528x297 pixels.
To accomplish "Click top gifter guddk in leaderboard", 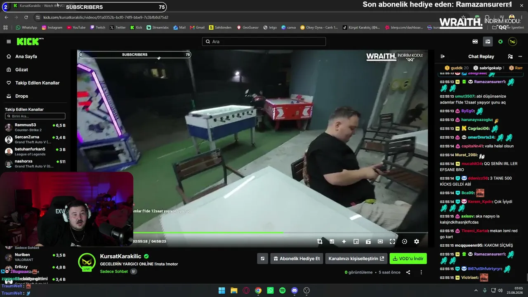I will coord(456,68).
